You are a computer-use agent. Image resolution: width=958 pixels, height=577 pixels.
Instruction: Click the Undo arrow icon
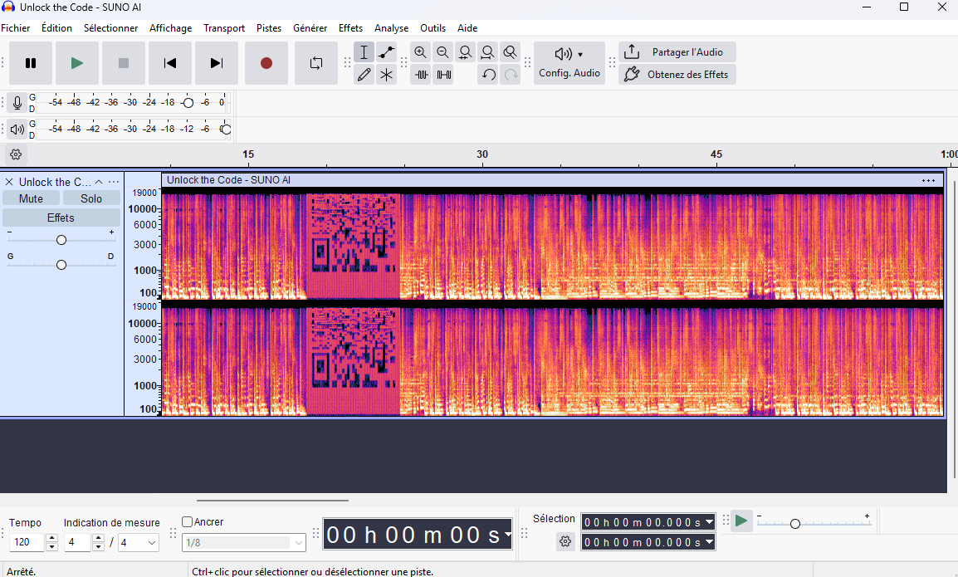click(x=489, y=75)
